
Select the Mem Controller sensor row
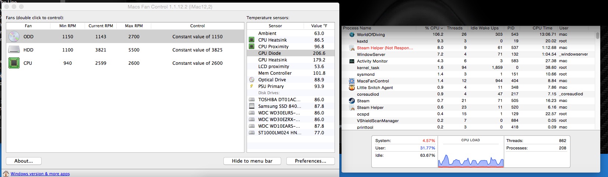(291, 73)
